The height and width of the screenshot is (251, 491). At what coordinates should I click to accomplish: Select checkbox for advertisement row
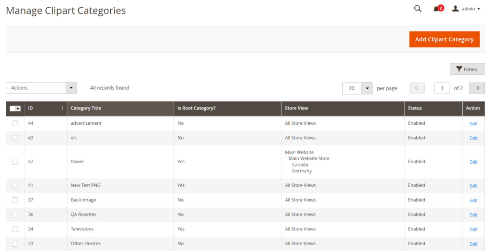15,123
